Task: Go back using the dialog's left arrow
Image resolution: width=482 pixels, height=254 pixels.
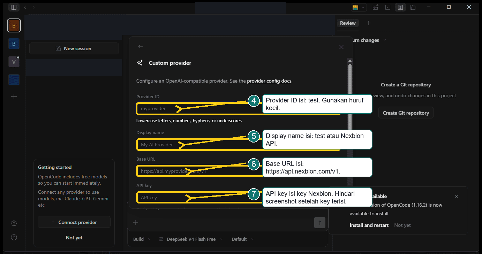Action: (140, 46)
